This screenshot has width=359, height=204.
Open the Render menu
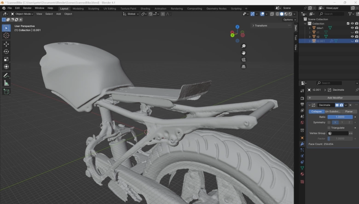[x=27, y=8]
